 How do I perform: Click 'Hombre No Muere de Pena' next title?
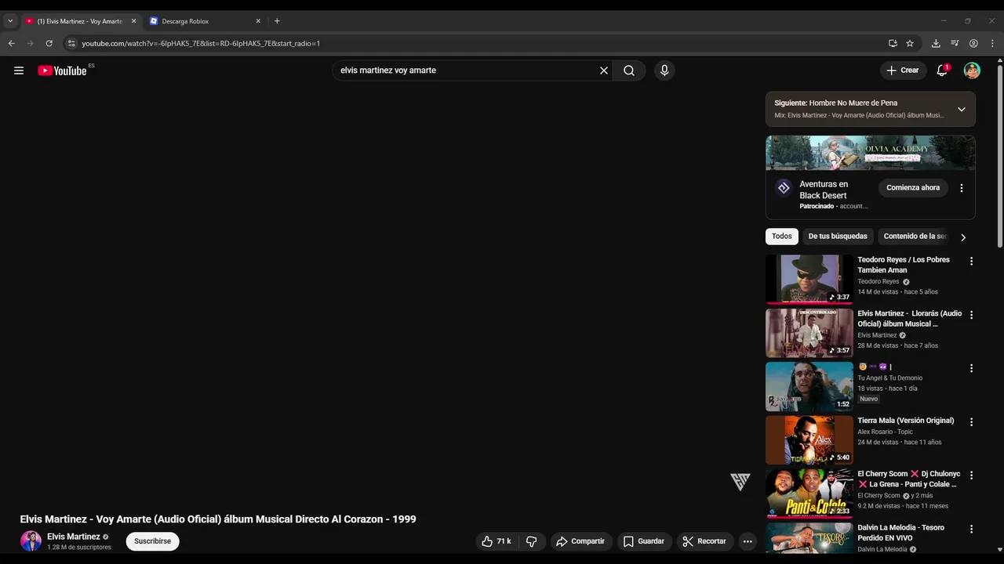[853, 103]
